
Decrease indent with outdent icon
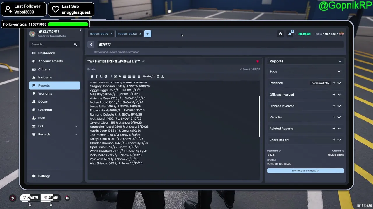(124, 76)
